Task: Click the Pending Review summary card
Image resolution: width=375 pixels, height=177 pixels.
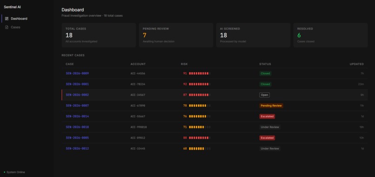Action: tap(176, 35)
